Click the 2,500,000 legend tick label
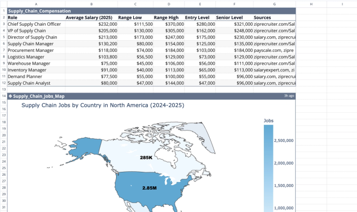Viewport: 357px width, 212px height. [284, 141]
